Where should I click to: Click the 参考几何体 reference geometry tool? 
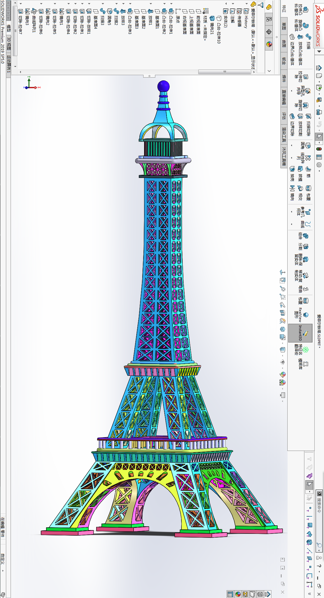(303, 212)
